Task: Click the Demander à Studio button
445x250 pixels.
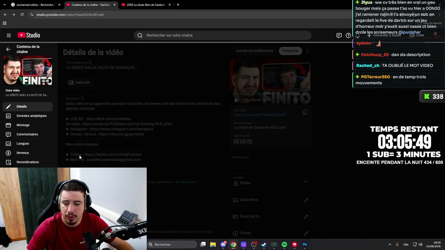Action: (384, 35)
